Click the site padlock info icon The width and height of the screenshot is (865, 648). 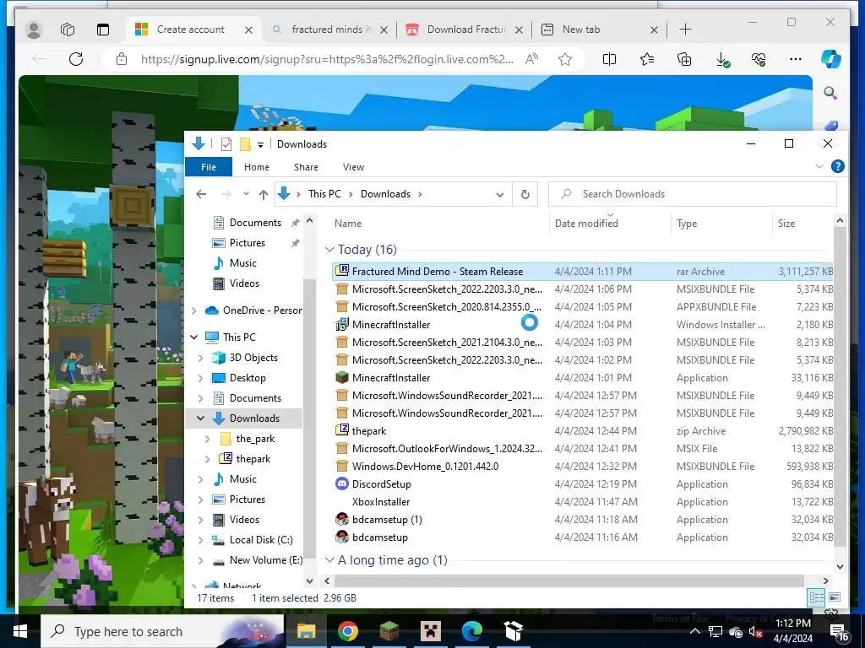(122, 59)
